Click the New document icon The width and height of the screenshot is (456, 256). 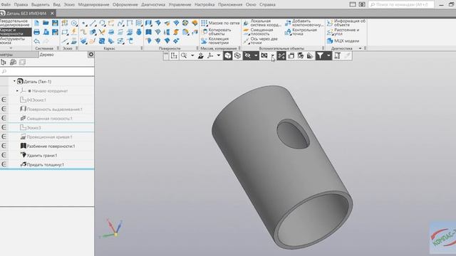[36, 23]
